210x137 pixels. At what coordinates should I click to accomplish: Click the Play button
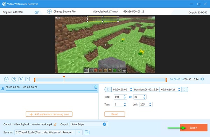pos(6,79)
